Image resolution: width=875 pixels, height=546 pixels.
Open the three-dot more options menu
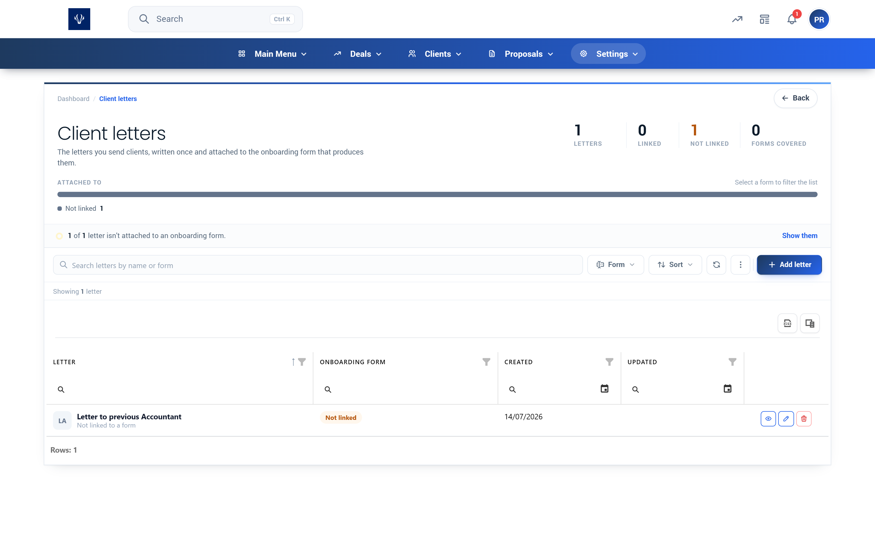(740, 265)
